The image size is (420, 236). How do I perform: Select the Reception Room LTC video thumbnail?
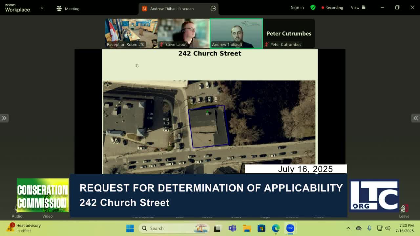tap(131, 33)
